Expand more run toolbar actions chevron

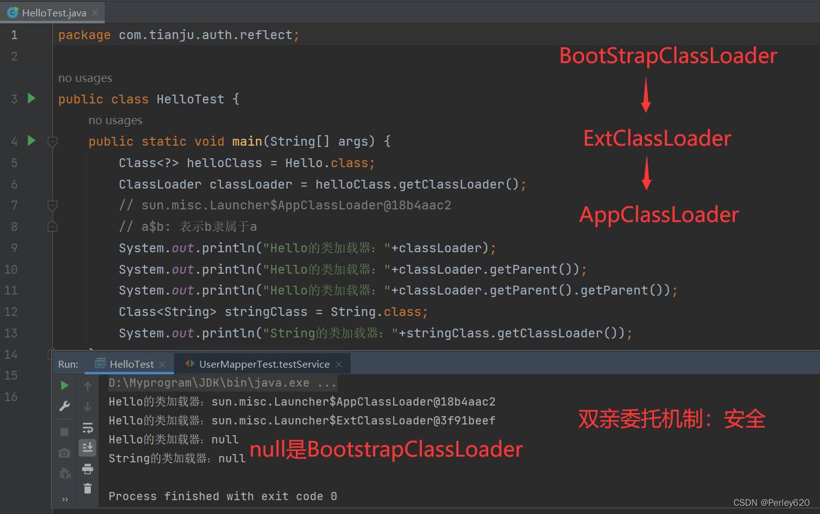tap(64, 499)
